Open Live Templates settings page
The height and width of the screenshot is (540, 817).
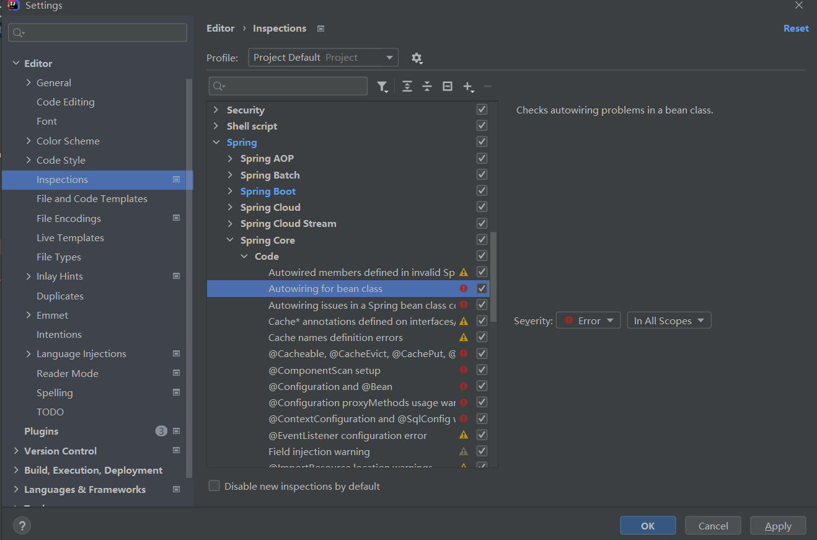(x=70, y=237)
